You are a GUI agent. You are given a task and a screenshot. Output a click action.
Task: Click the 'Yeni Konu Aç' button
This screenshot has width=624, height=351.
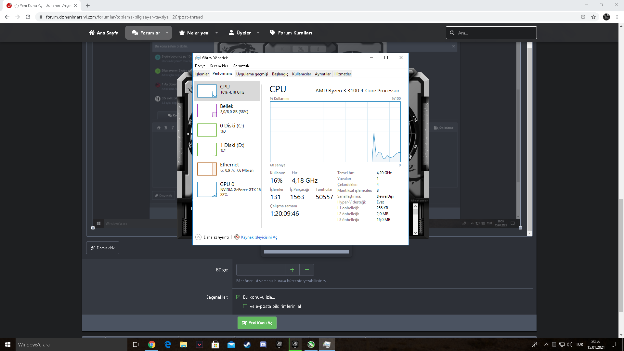point(257,323)
